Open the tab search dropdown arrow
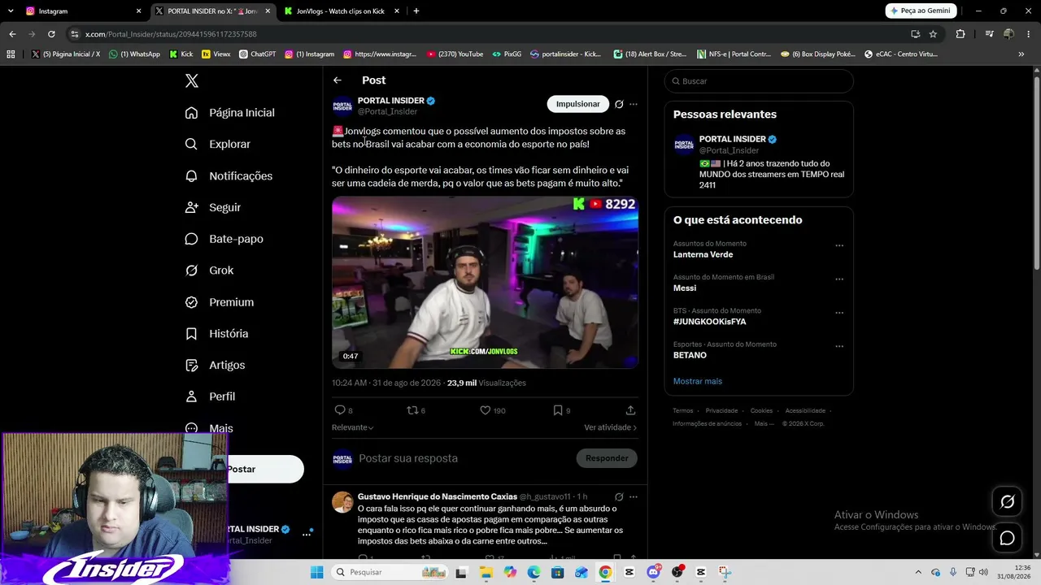The width and height of the screenshot is (1041, 585). click(11, 11)
